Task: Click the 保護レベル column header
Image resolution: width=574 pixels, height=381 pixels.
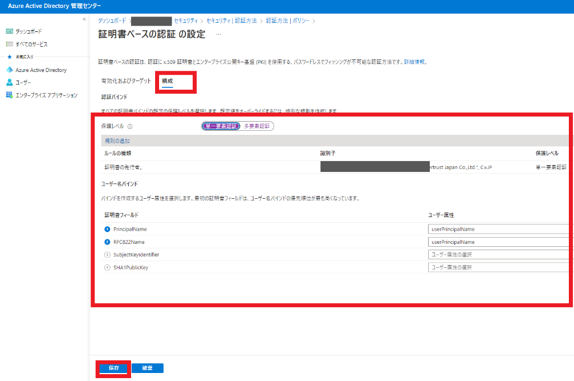Action: pos(547,153)
